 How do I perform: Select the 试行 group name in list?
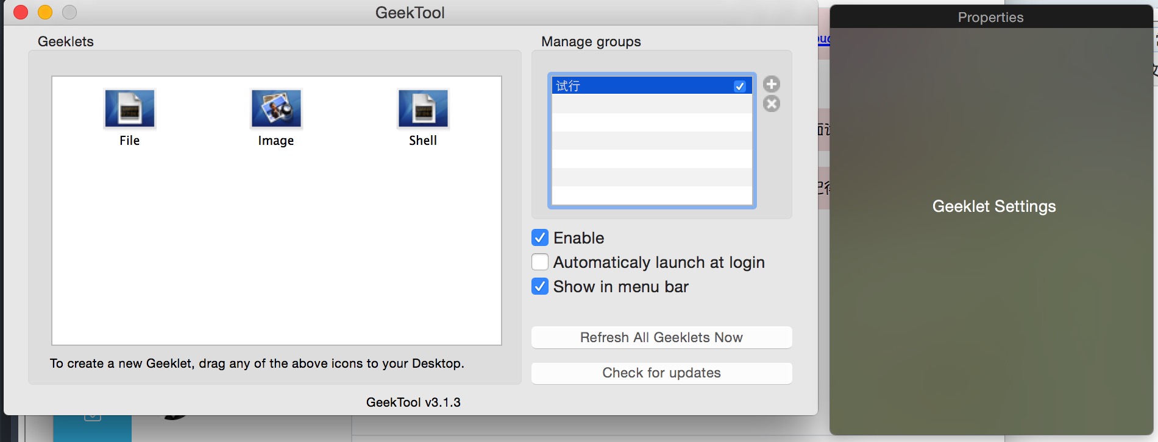(x=568, y=86)
